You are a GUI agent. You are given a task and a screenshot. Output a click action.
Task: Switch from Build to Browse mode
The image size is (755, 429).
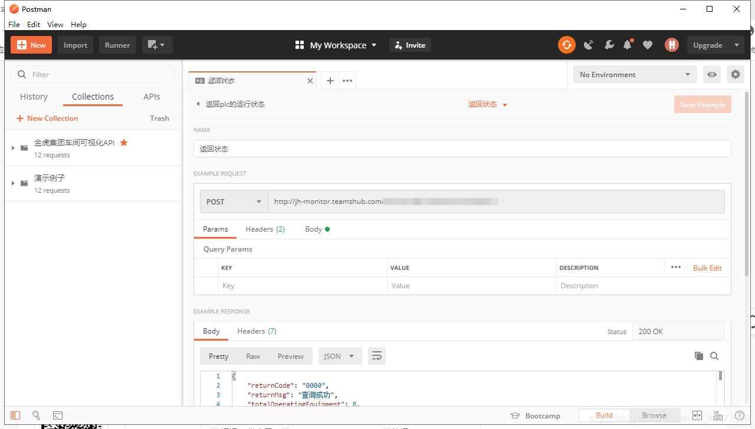pyautogui.click(x=655, y=415)
